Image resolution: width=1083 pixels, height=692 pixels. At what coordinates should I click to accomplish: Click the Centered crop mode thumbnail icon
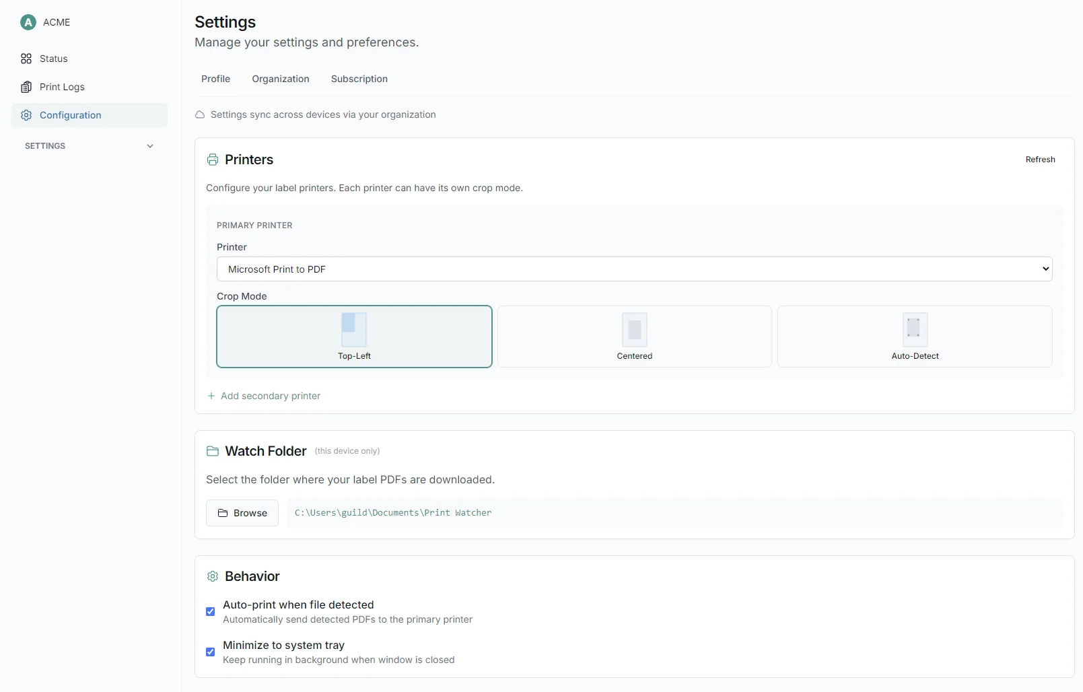pos(635,329)
